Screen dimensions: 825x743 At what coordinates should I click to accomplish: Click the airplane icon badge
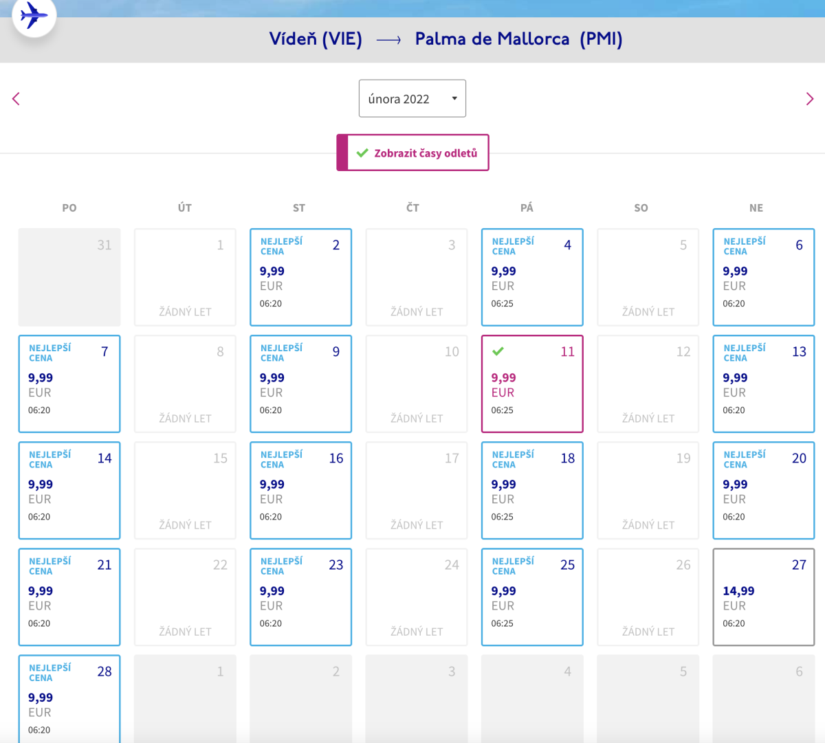(34, 16)
